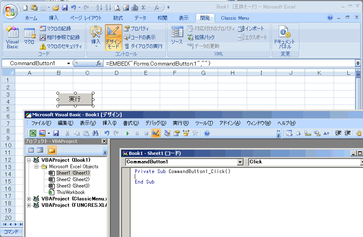Image resolution: width=363 pixels, height=237 pixels.
Task: Toggle デザインモード in the ribbon
Action: click(x=113, y=37)
